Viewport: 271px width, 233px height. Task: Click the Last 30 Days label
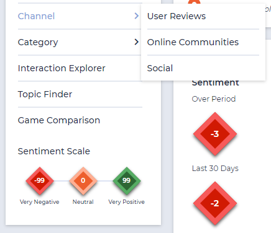coord(215,169)
